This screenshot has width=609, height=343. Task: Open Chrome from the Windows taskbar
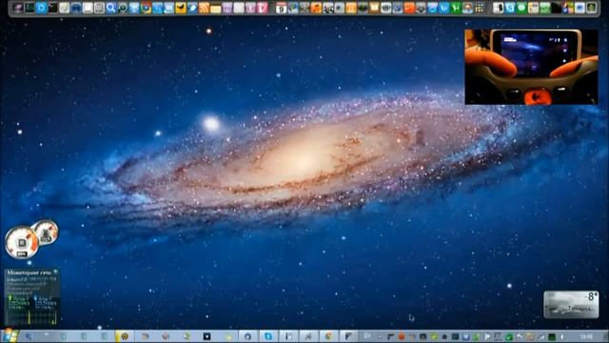(328, 336)
